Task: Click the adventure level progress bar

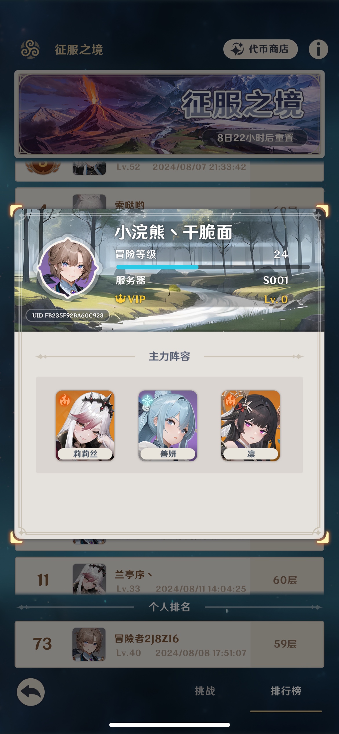Action: 213,267
